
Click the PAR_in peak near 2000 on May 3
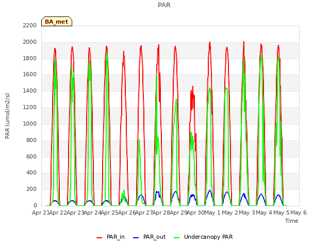coord(244,42)
